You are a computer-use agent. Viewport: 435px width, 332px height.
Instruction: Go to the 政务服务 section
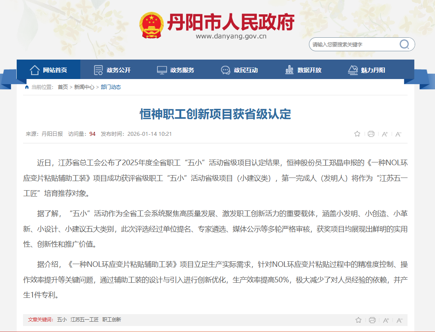click(176, 70)
